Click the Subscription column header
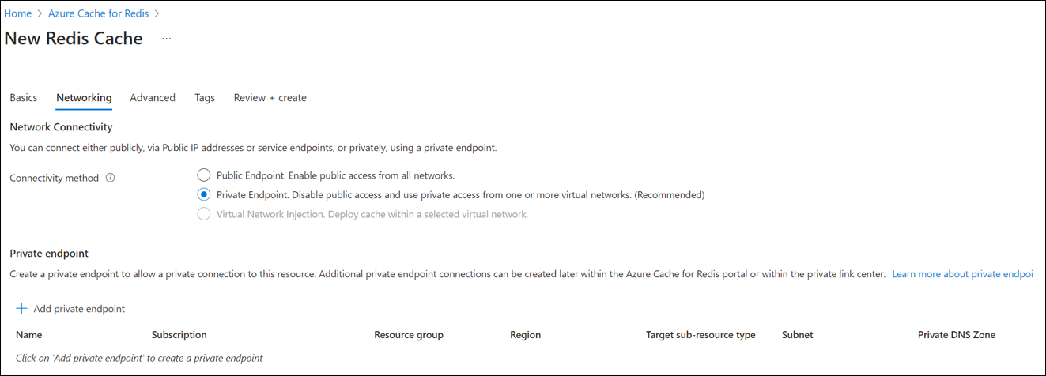 pos(179,335)
